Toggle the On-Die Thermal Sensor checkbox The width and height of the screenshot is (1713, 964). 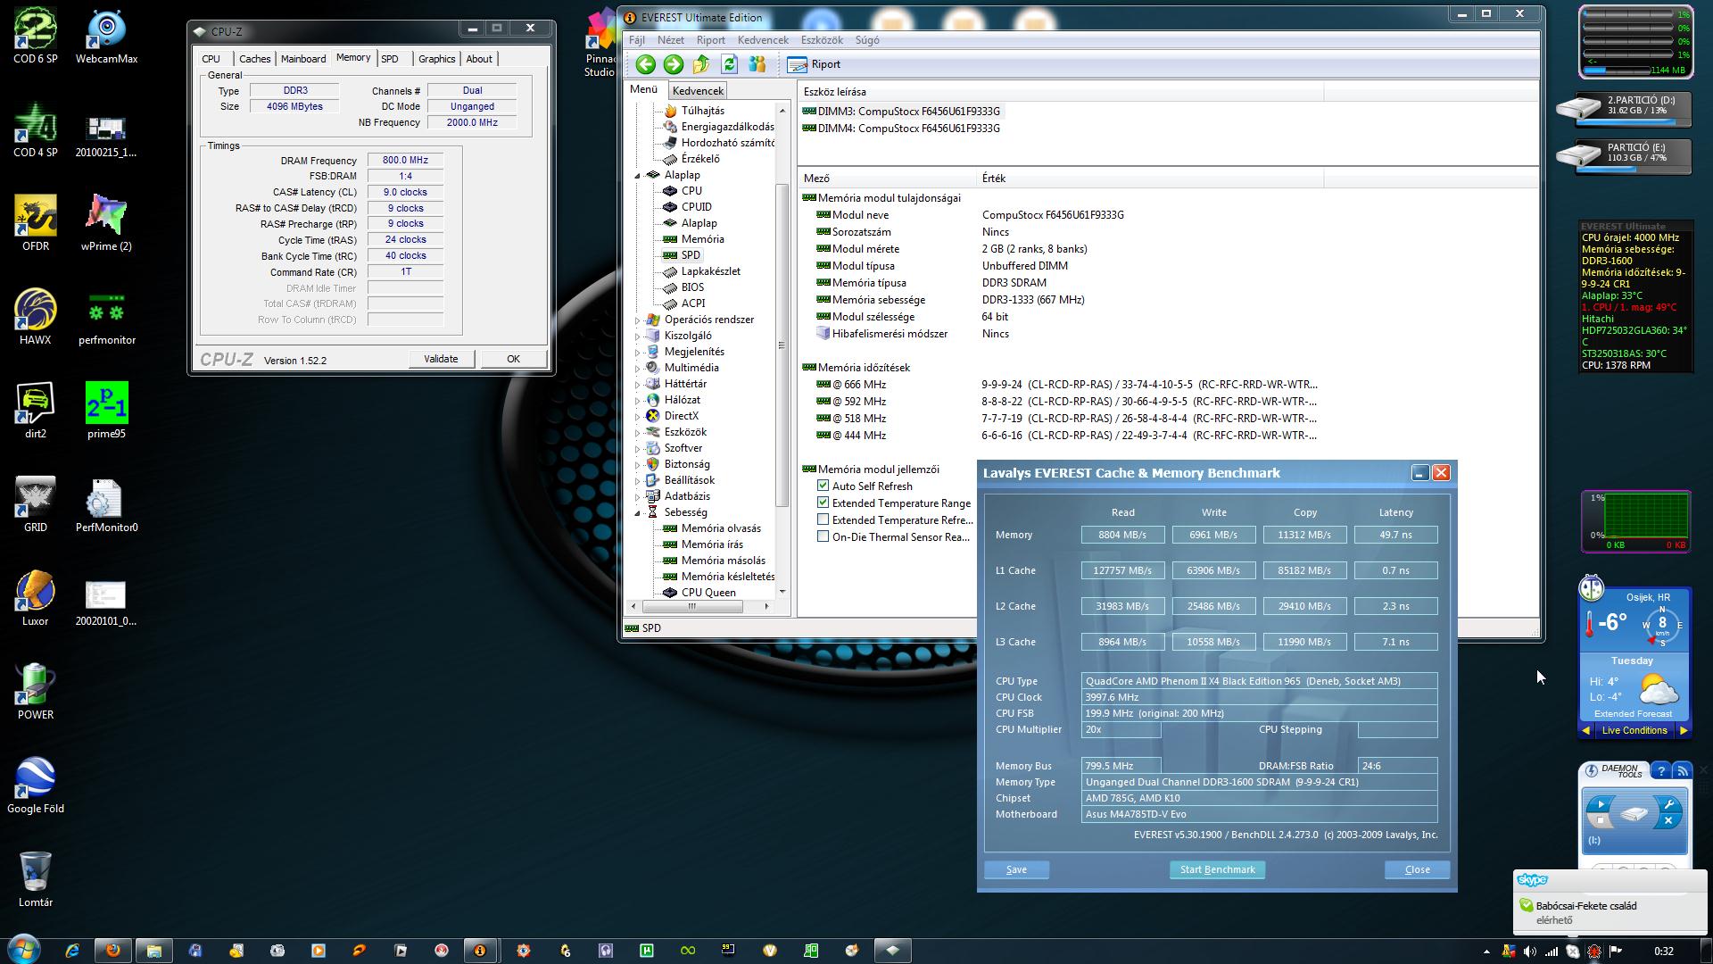point(823,536)
